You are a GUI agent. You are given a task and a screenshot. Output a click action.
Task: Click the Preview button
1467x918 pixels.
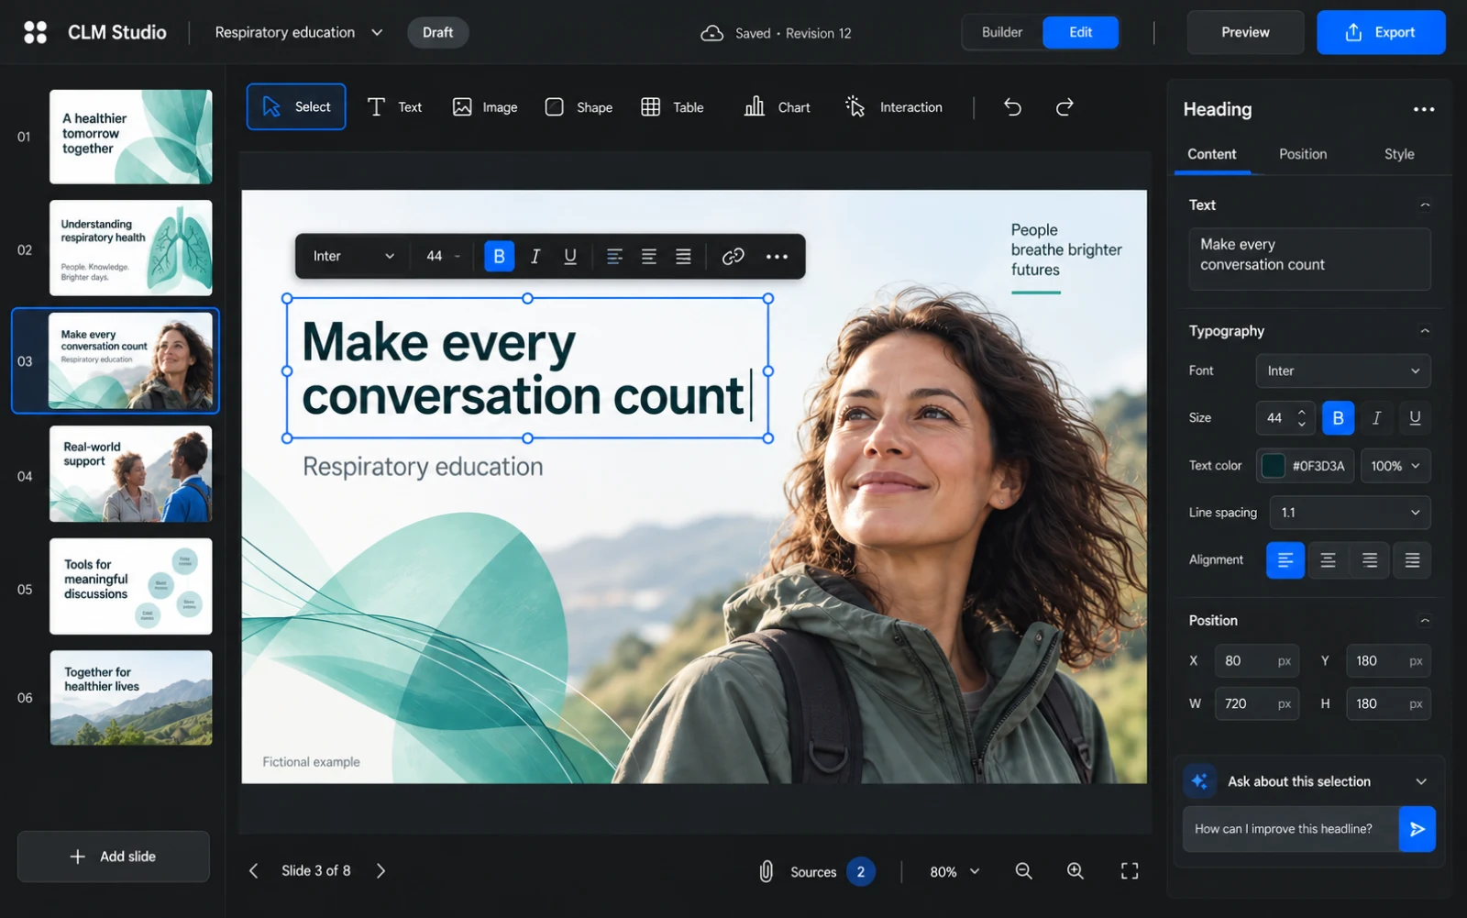pos(1245,33)
